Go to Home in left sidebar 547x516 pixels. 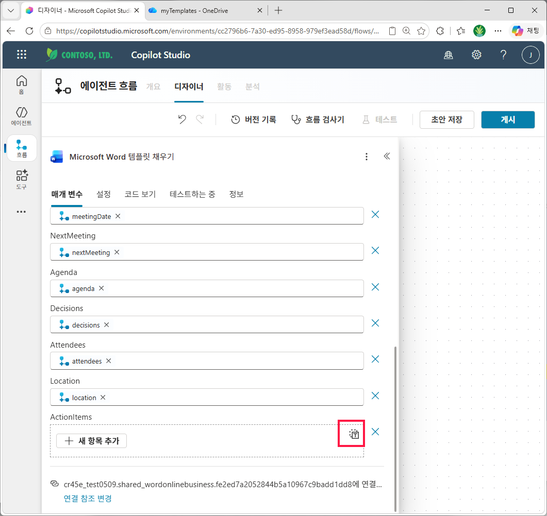click(x=22, y=84)
